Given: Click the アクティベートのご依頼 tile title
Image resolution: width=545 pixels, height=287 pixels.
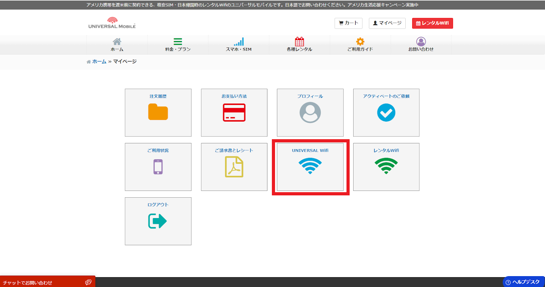Looking at the screenshot, I should (x=386, y=96).
